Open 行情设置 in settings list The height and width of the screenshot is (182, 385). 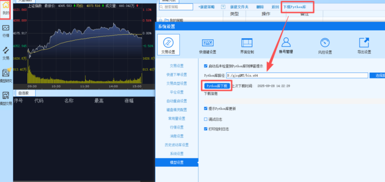(x=177, y=127)
